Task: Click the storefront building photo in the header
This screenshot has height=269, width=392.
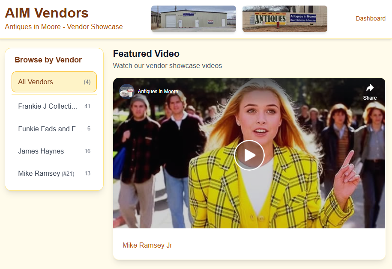Action: pyautogui.click(x=193, y=18)
